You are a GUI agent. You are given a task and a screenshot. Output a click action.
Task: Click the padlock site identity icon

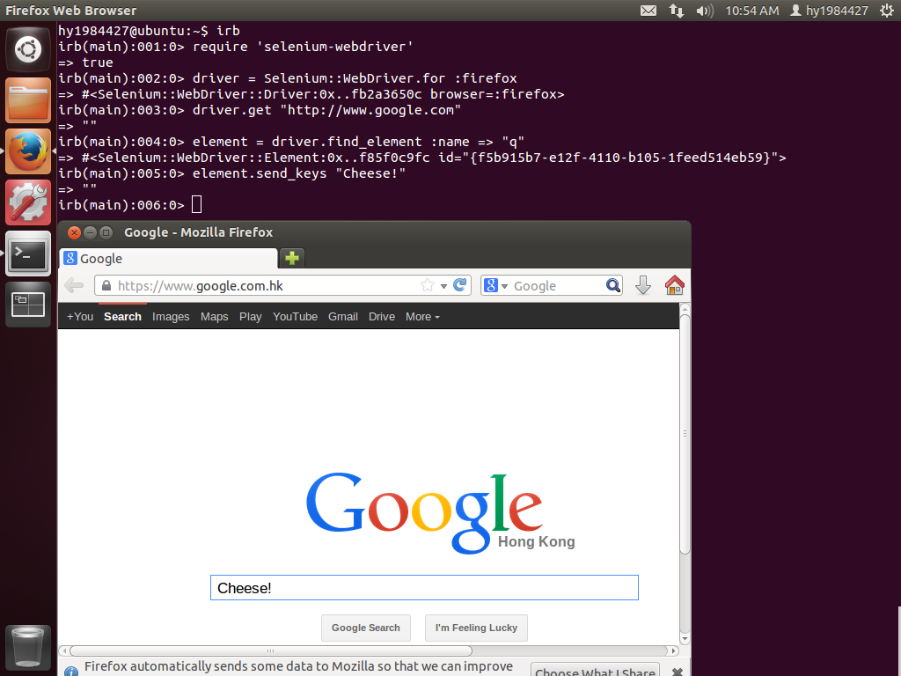[106, 286]
